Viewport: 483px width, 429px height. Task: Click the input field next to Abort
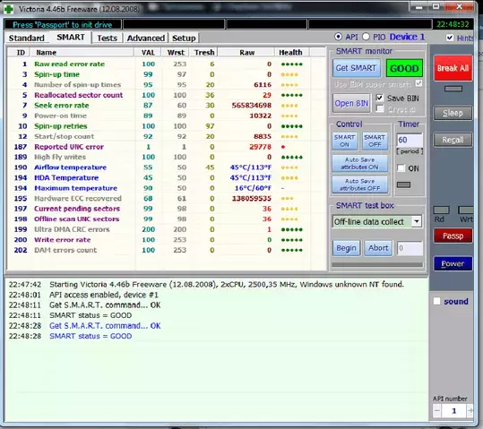point(410,248)
